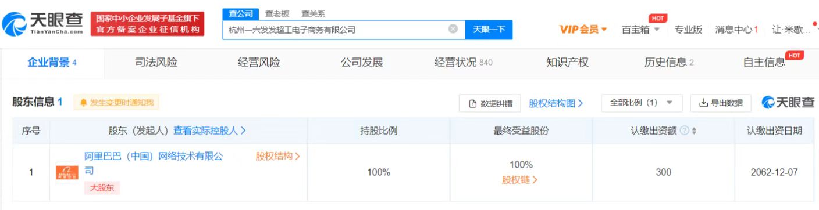Clear the search box with the X icon

[453, 29]
